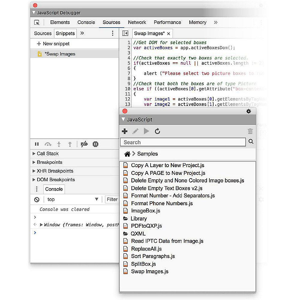Click the search magnifier icon
The height and width of the screenshot is (300, 300).
251,142
